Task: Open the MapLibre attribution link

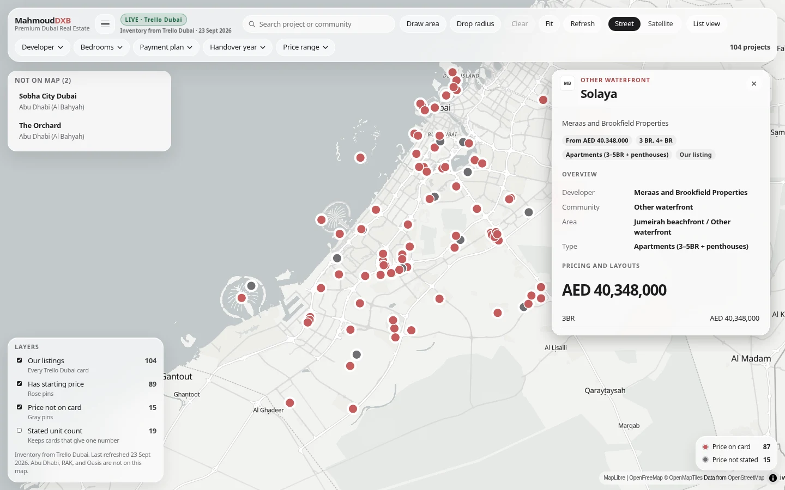Action: pyautogui.click(x=614, y=478)
